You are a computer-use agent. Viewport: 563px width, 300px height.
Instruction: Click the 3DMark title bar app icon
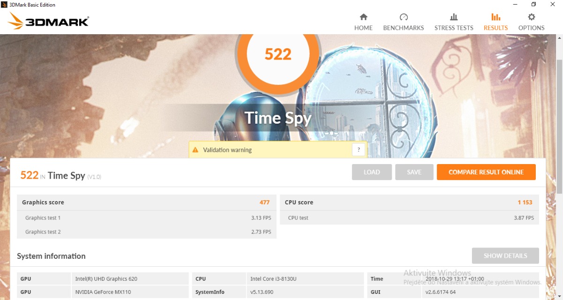tap(5, 5)
